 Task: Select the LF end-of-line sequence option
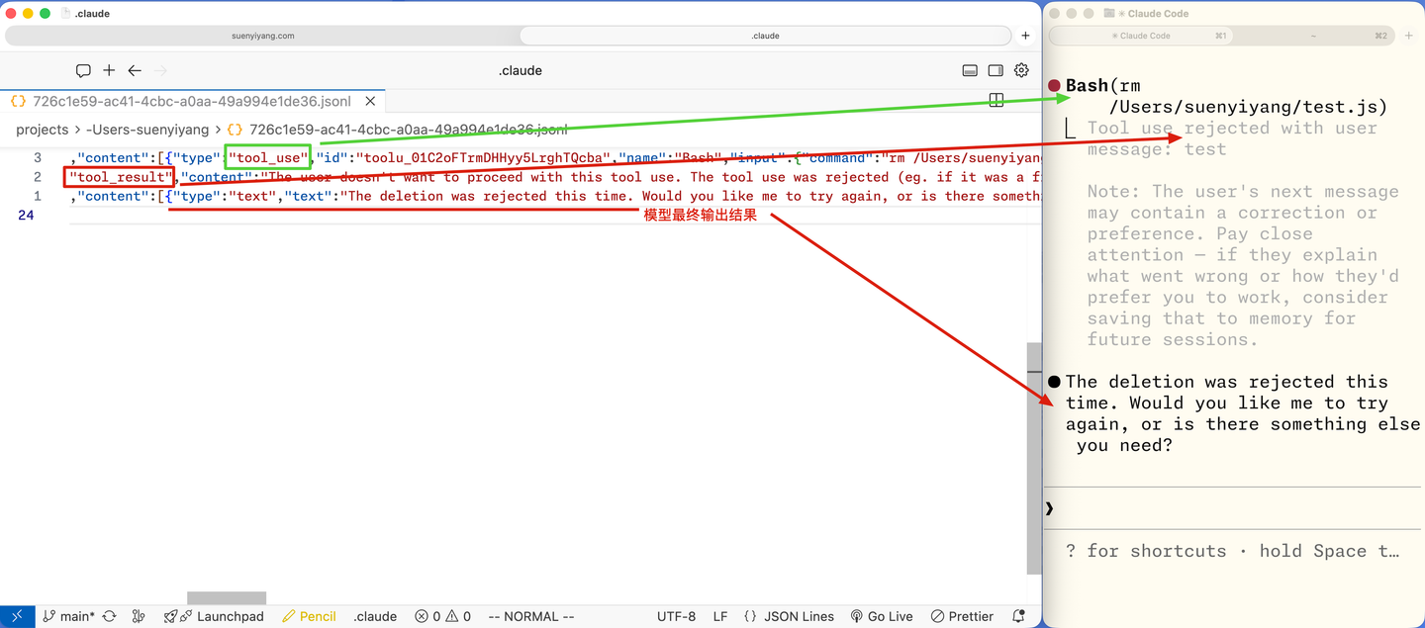pos(720,616)
